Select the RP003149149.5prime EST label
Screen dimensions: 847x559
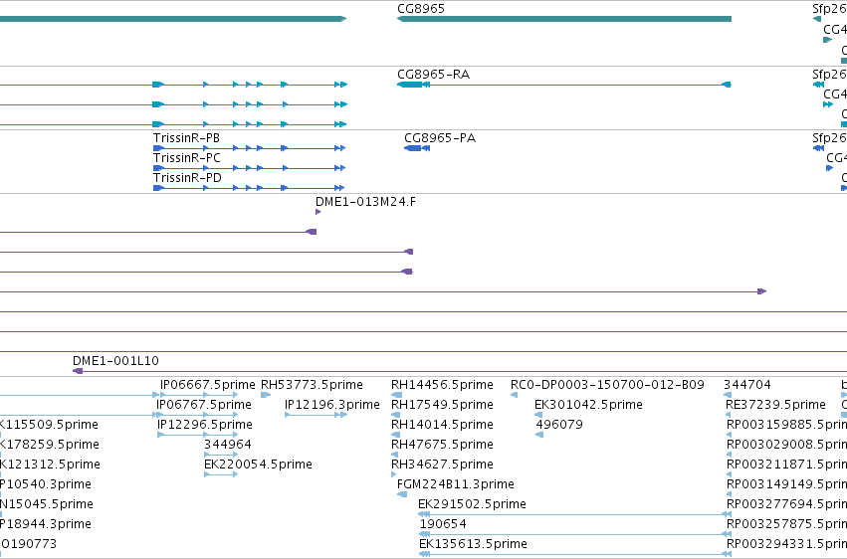click(x=786, y=484)
